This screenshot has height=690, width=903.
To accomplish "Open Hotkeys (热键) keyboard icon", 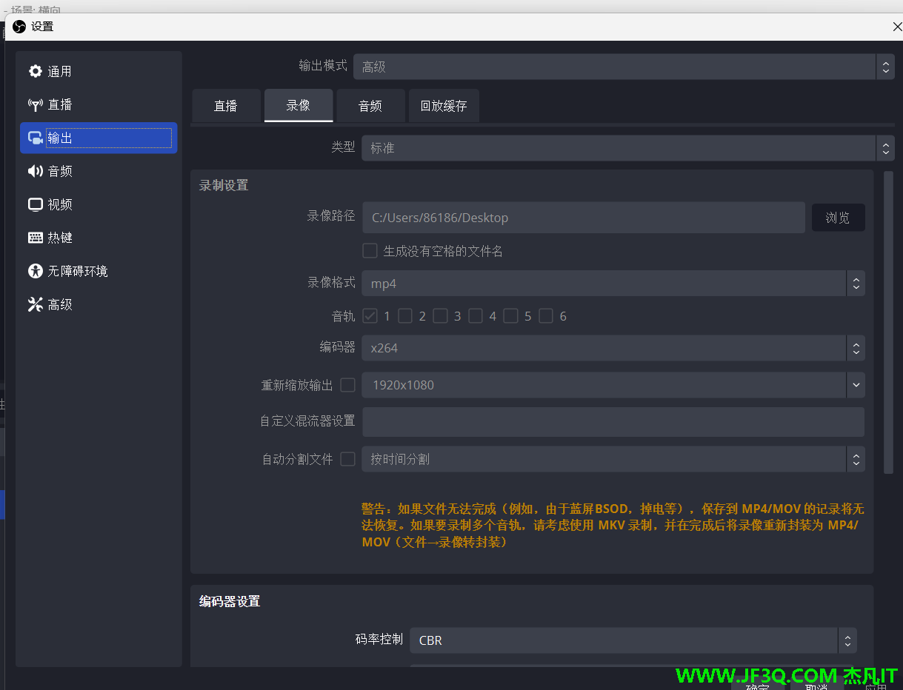I will [36, 238].
